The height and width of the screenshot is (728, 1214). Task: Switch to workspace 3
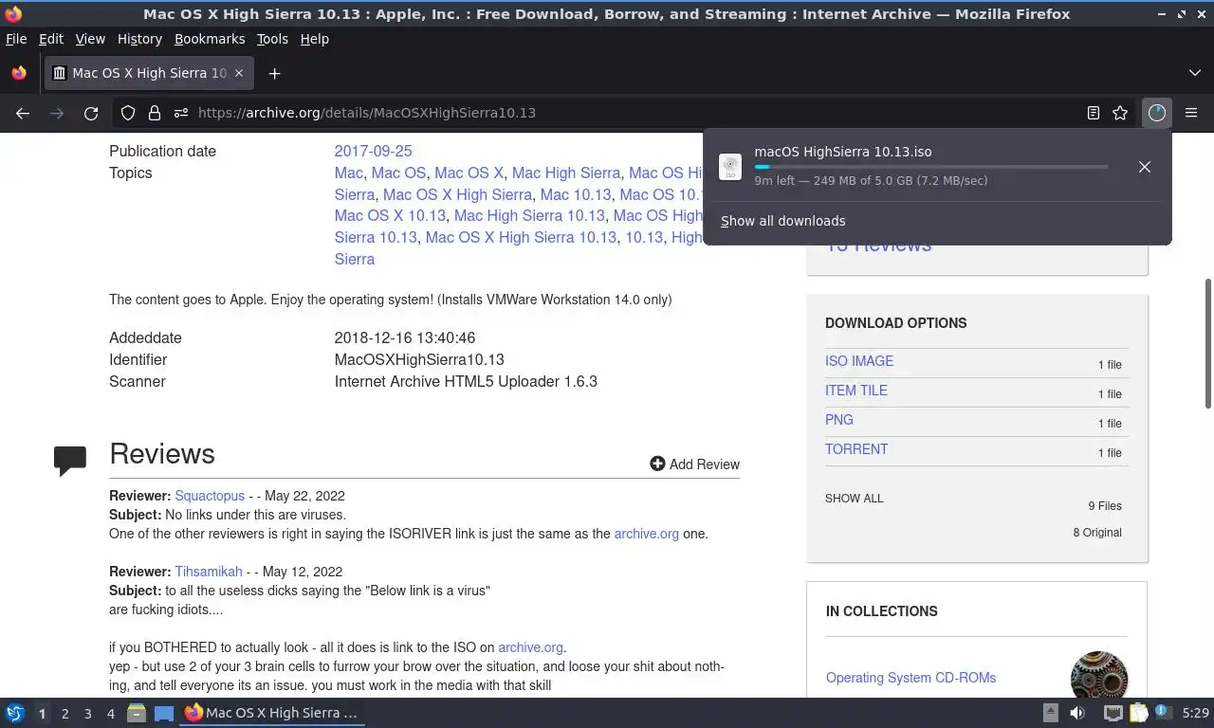(x=87, y=713)
